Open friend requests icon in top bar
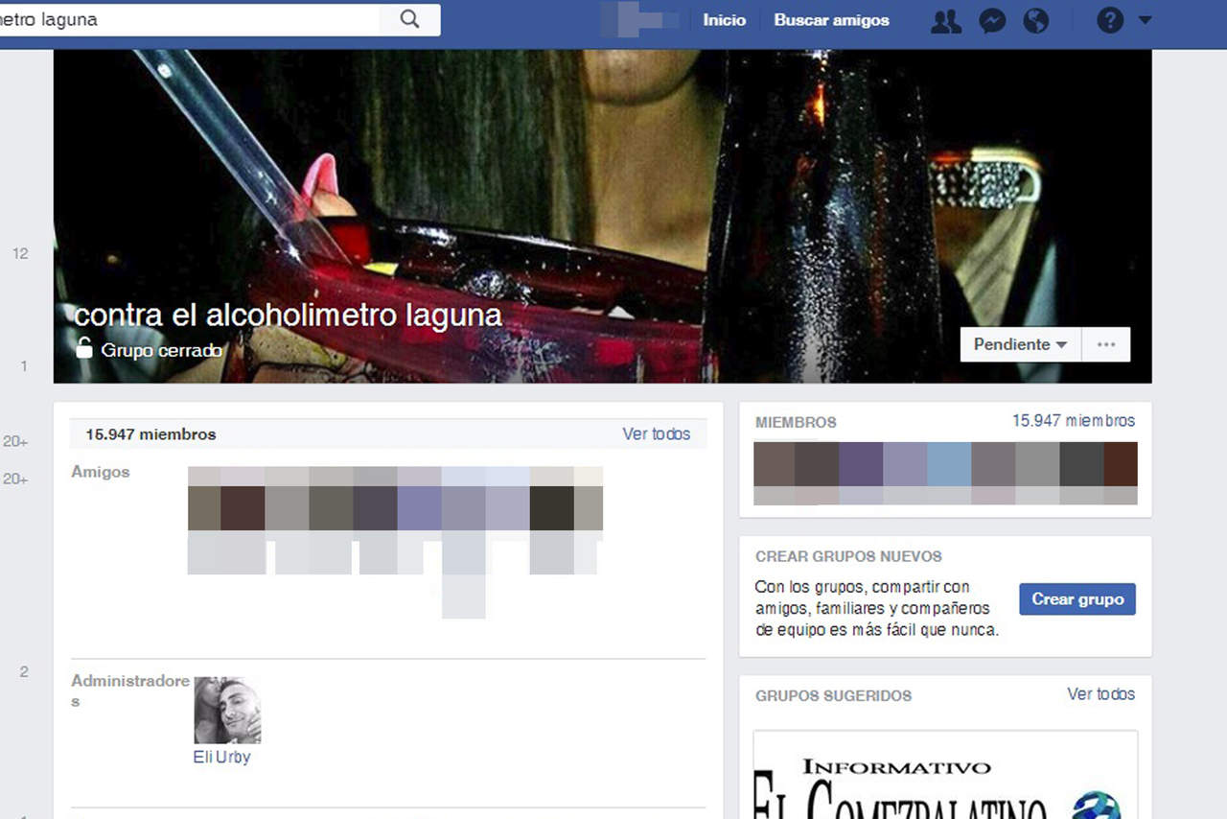Viewport: 1227px width, 819px height. tap(945, 20)
